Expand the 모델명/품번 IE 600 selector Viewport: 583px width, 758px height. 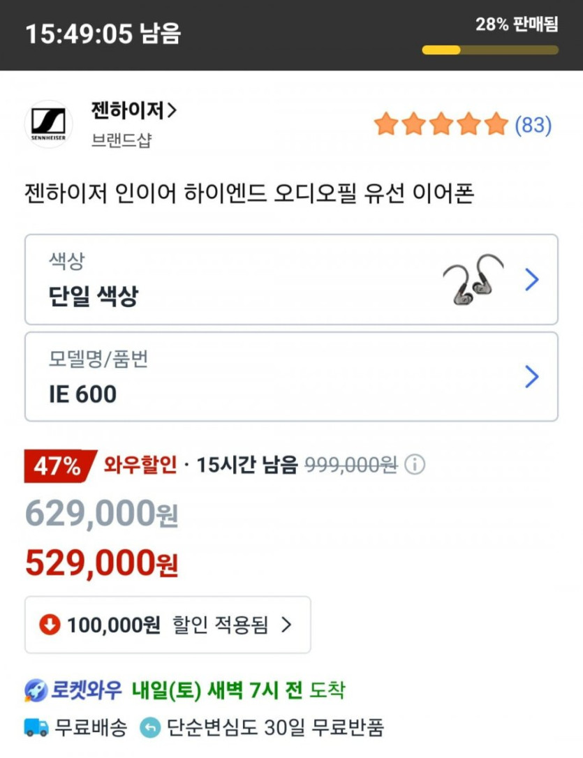(291, 377)
